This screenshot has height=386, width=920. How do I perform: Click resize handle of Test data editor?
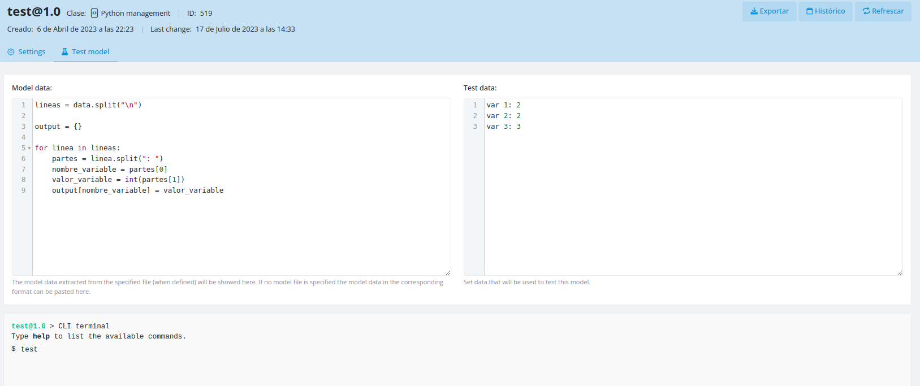click(900, 272)
